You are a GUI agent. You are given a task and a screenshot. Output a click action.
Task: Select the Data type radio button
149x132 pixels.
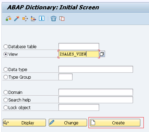6,70
